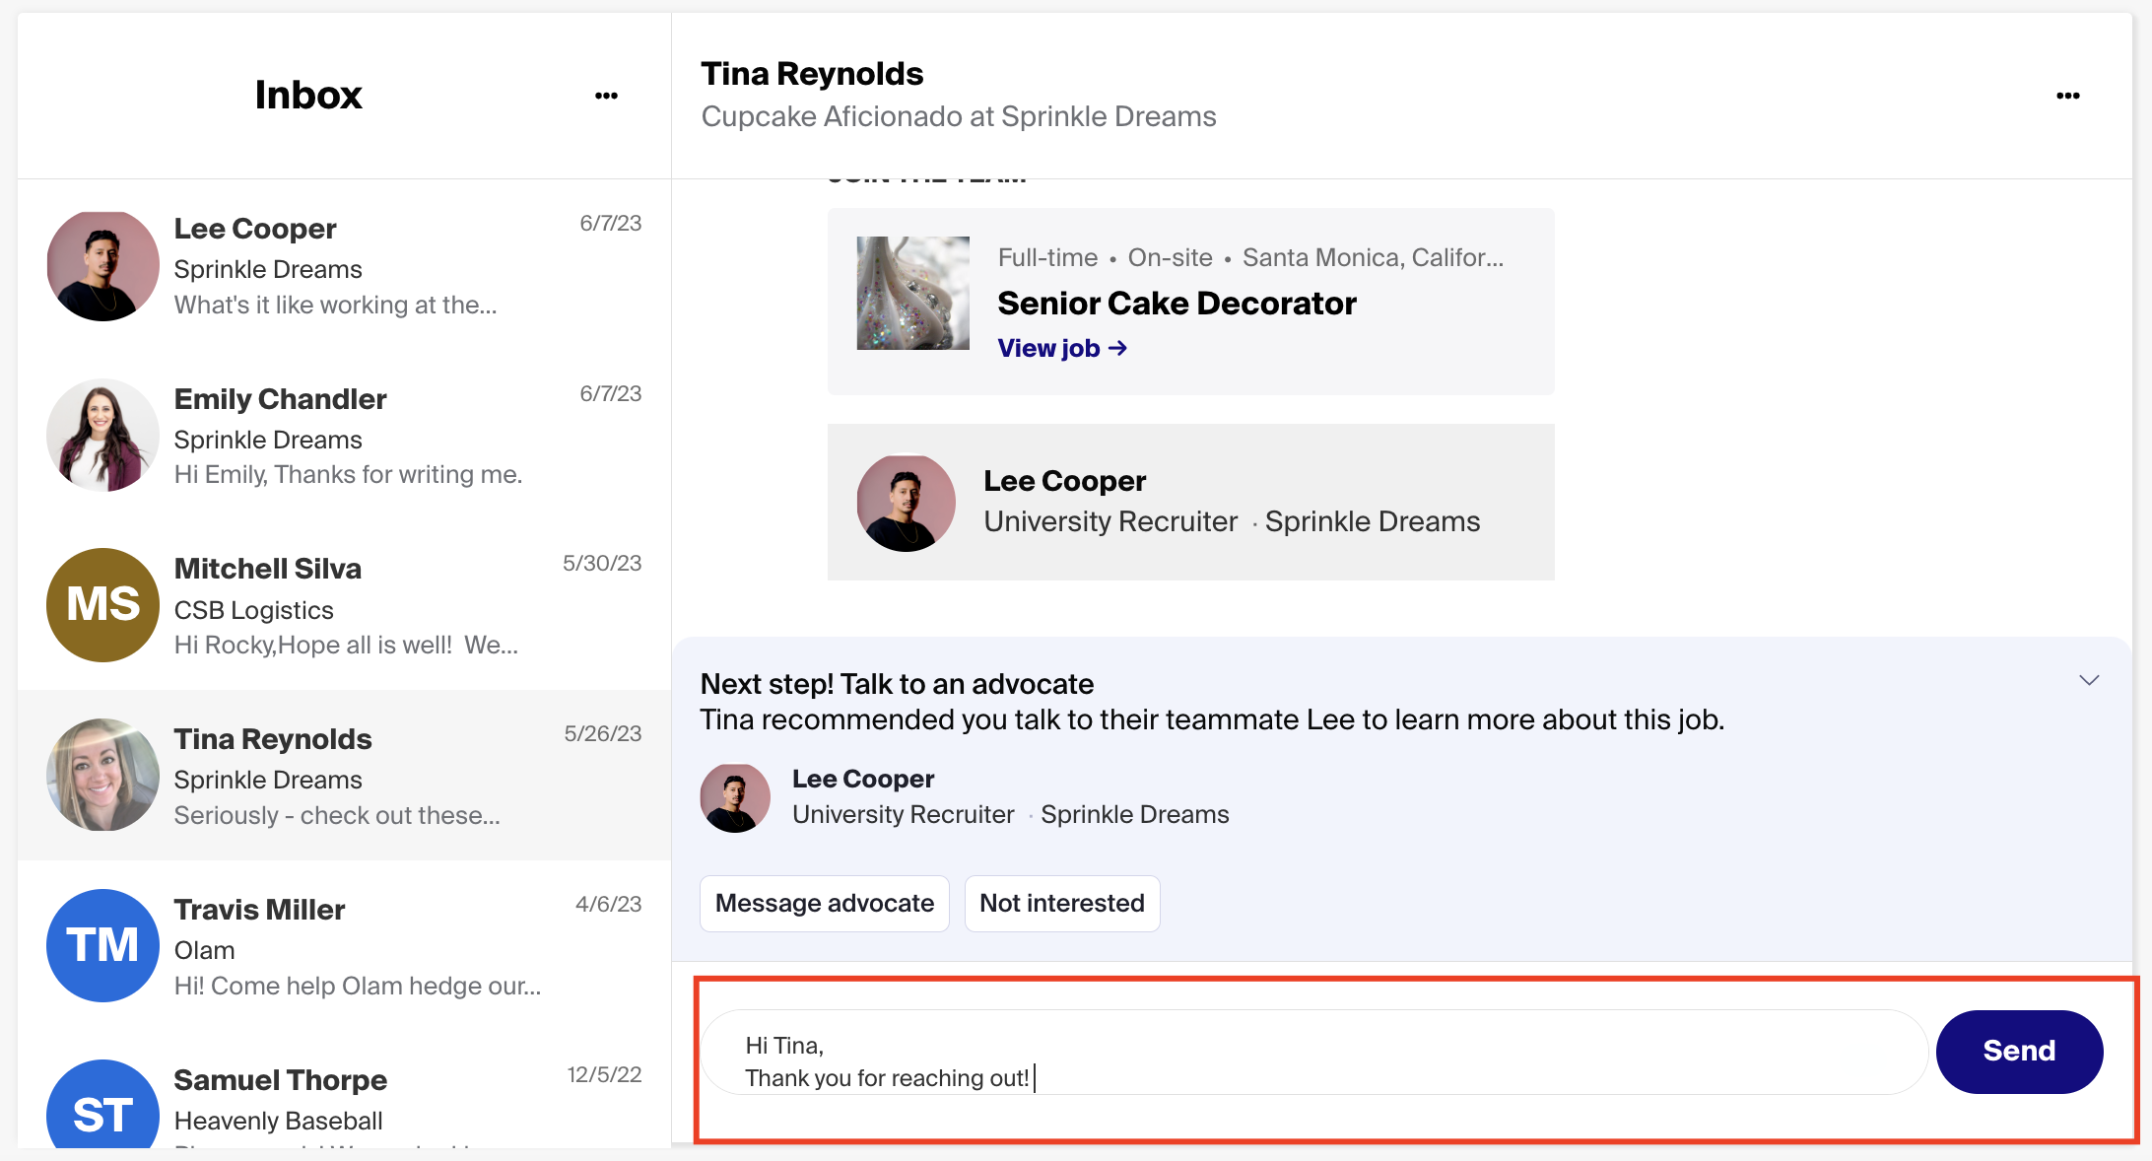Open conversation options ellipsis beside Tina Reynolds
Screen dimensions: 2152x1161
[x=2067, y=96]
